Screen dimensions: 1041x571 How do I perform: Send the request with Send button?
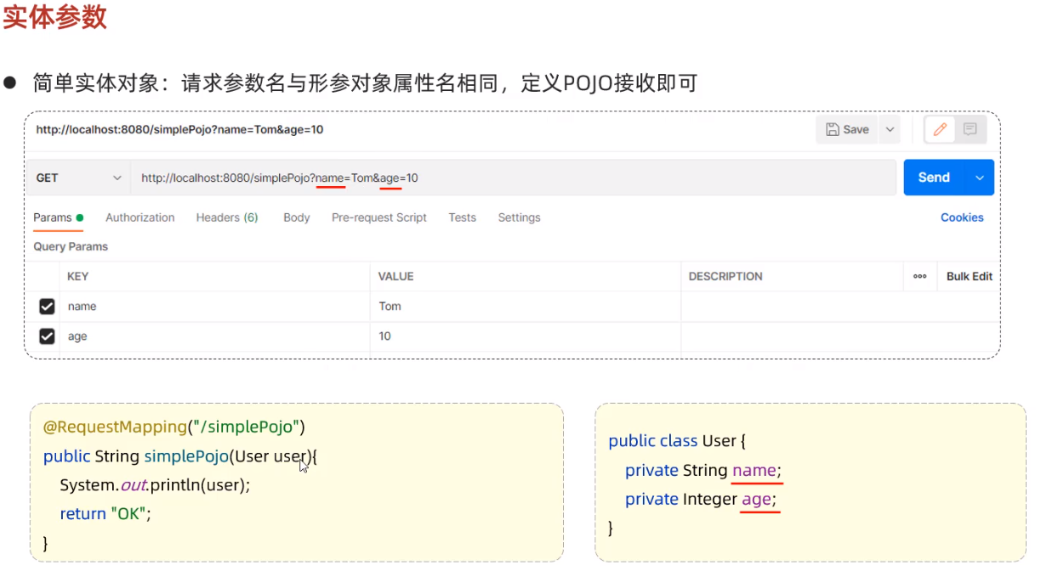[934, 178]
